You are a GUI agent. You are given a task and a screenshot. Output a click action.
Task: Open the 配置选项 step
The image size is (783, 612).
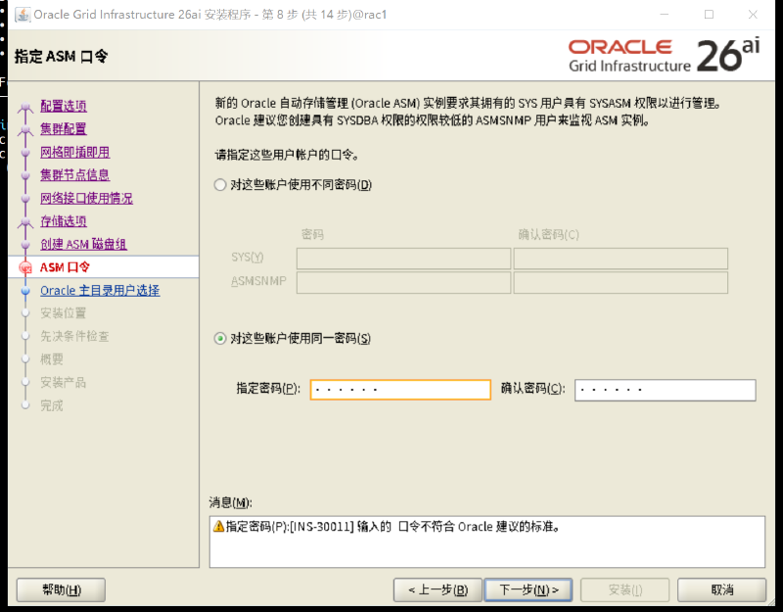[x=64, y=106]
